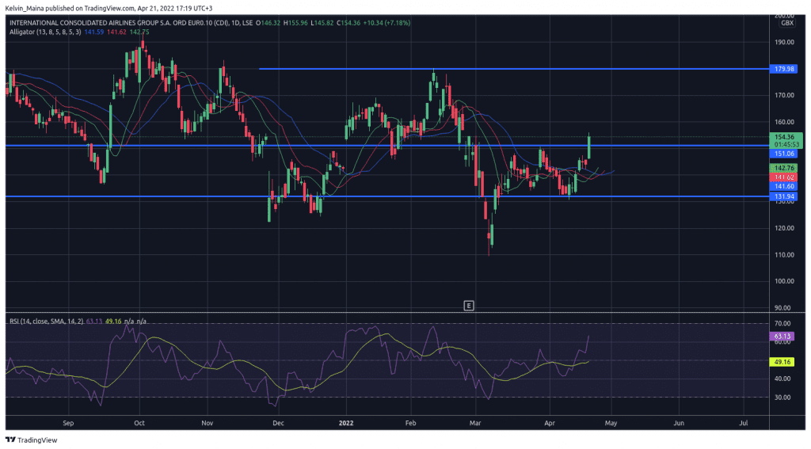Click the Dec label on the time axis
811x449 pixels.
(278, 423)
